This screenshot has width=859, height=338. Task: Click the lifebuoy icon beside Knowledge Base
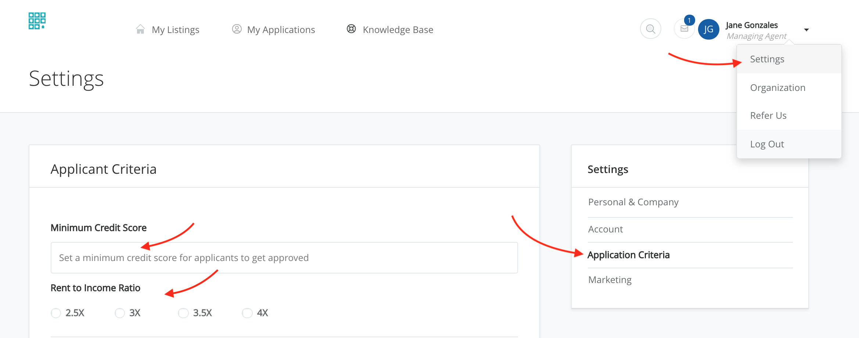351,29
